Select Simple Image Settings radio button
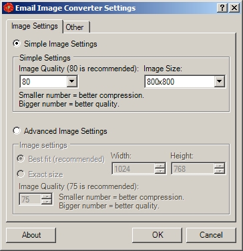The image size is (243, 251). click(x=17, y=43)
